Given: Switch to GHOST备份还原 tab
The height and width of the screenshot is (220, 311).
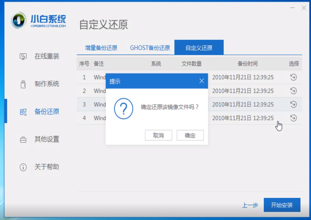Looking at the screenshot, I should [x=150, y=48].
